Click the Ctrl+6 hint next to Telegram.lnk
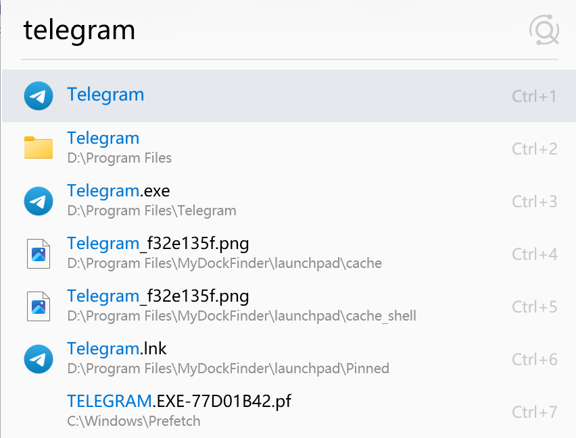This screenshot has width=576, height=438. (535, 360)
